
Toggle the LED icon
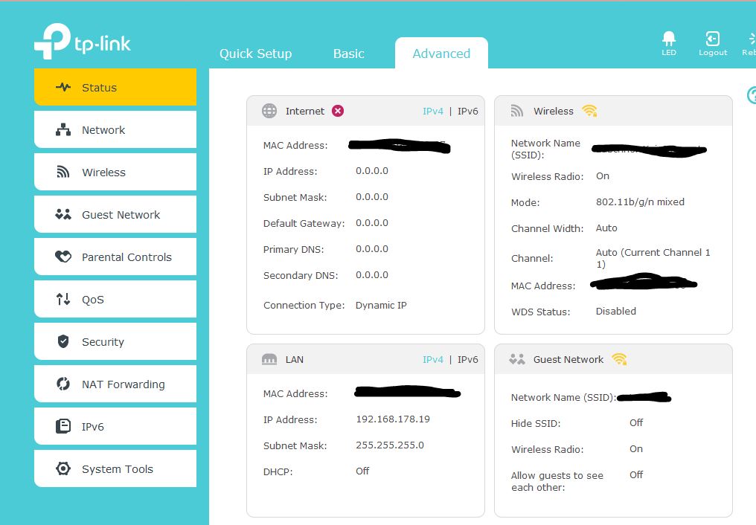tap(669, 39)
